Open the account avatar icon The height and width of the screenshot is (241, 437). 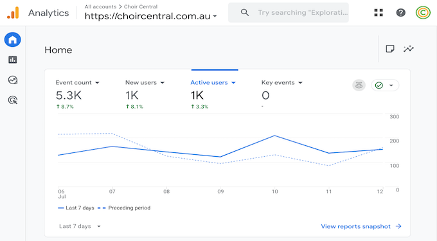[x=423, y=13]
